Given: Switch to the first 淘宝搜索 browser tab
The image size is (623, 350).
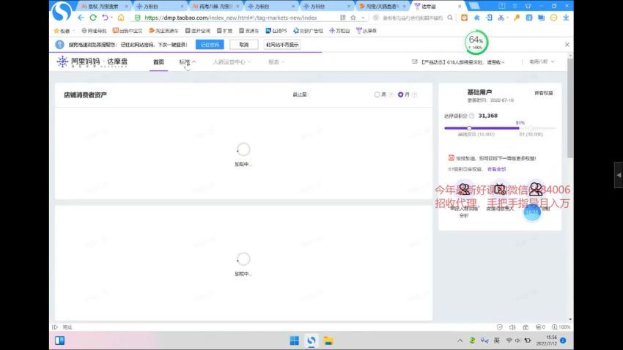Looking at the screenshot, I should (x=103, y=7).
